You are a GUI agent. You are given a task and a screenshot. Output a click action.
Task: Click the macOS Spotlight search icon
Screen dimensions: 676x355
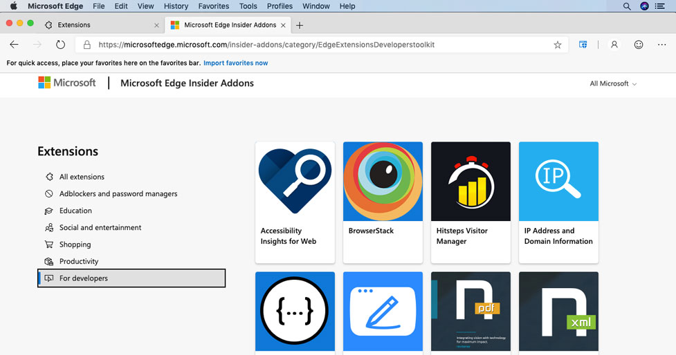[627, 6]
